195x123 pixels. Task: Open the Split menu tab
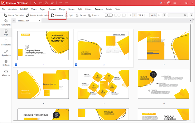80,9
